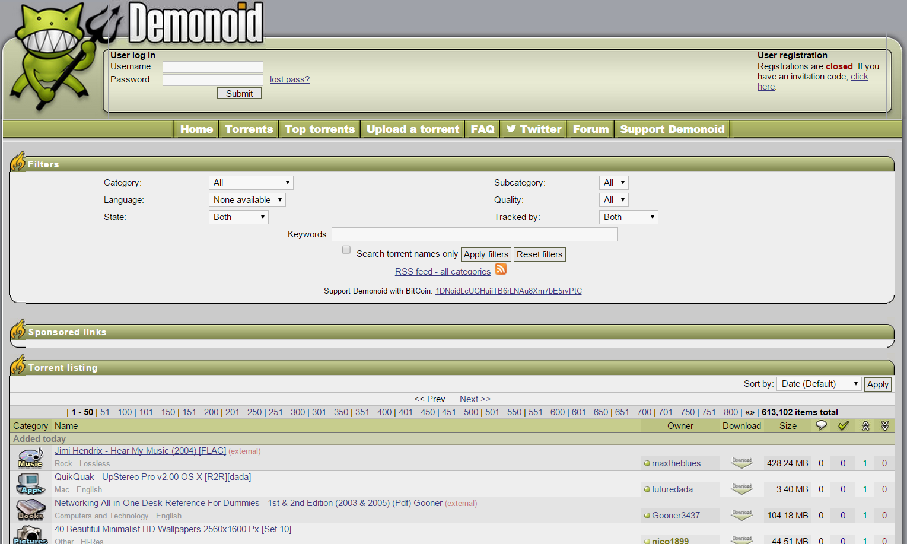The height and width of the screenshot is (544, 907).
Task: Open the Tracked by dropdown
Action: pos(628,217)
